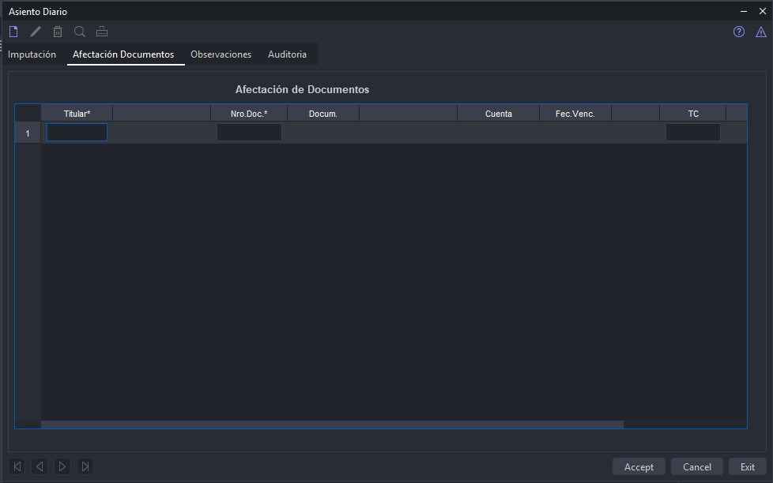Jump to the last record
This screenshot has height=483, width=773.
[x=85, y=466]
